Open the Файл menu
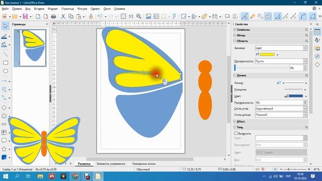The width and height of the screenshot is (322, 181). tap(5, 9)
